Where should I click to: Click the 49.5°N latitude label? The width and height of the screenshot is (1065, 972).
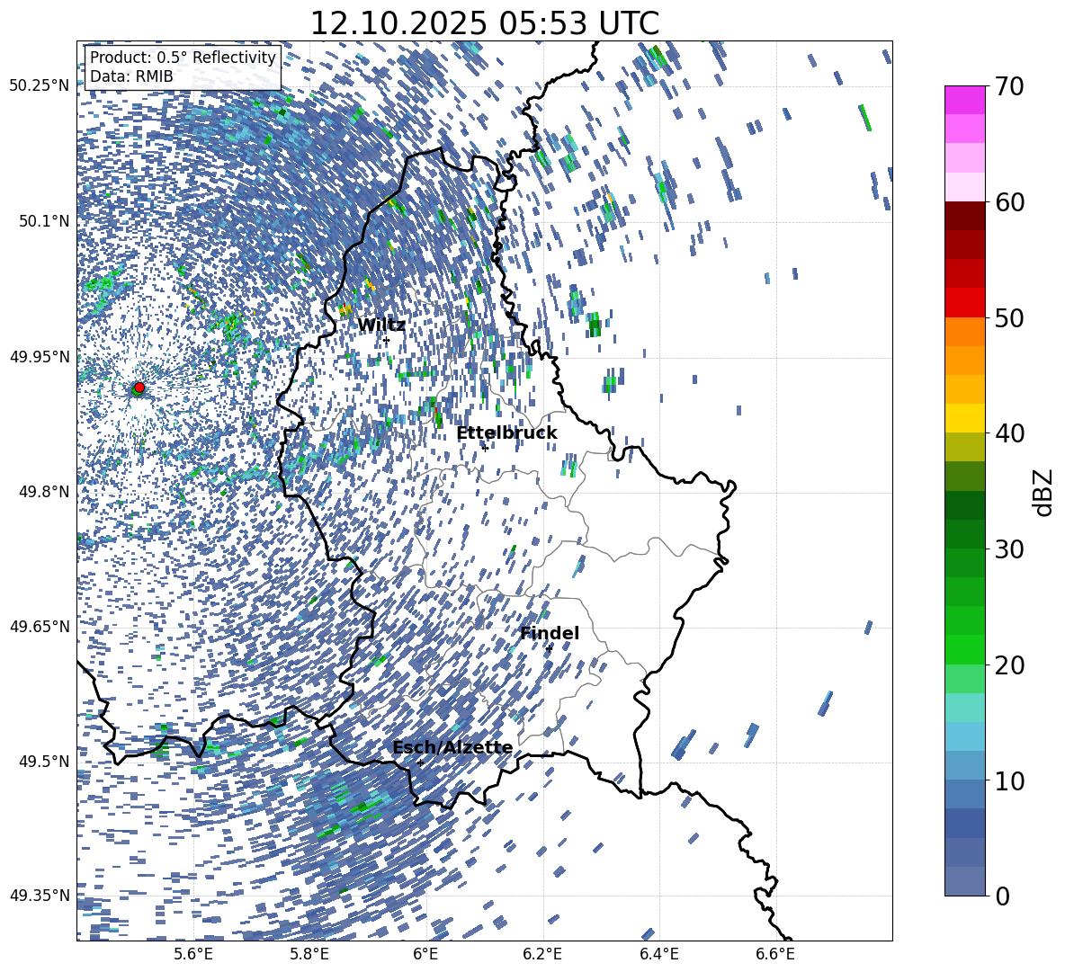click(45, 761)
